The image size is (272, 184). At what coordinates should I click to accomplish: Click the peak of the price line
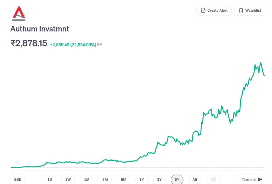click(x=261, y=63)
